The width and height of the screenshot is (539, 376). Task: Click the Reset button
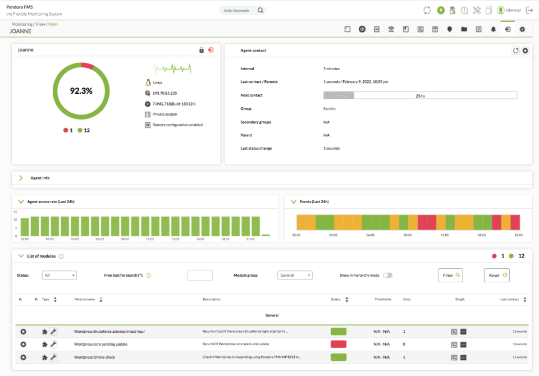click(497, 276)
